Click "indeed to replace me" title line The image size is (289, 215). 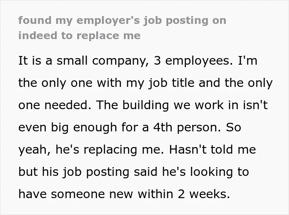click(x=79, y=36)
